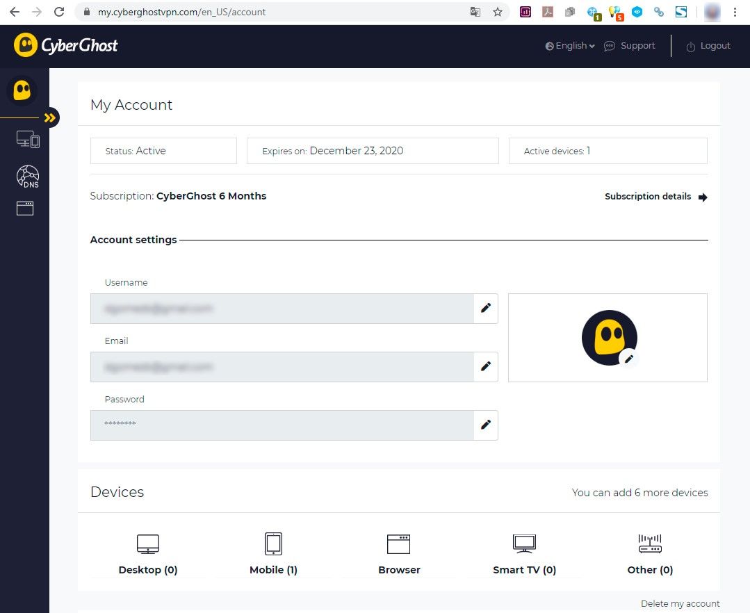Open the browser window icon in sidebar
The image size is (750, 613).
point(25,209)
